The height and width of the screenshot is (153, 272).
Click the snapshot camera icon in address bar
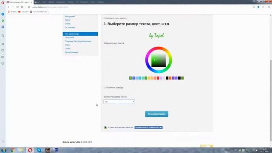254,7
